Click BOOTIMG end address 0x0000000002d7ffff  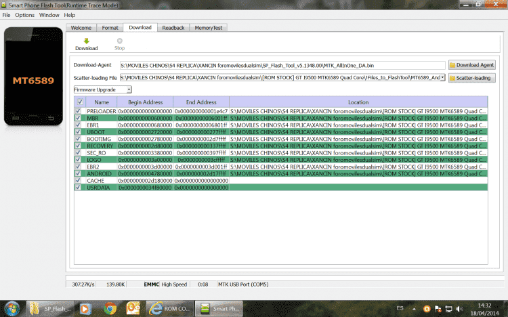point(201,139)
